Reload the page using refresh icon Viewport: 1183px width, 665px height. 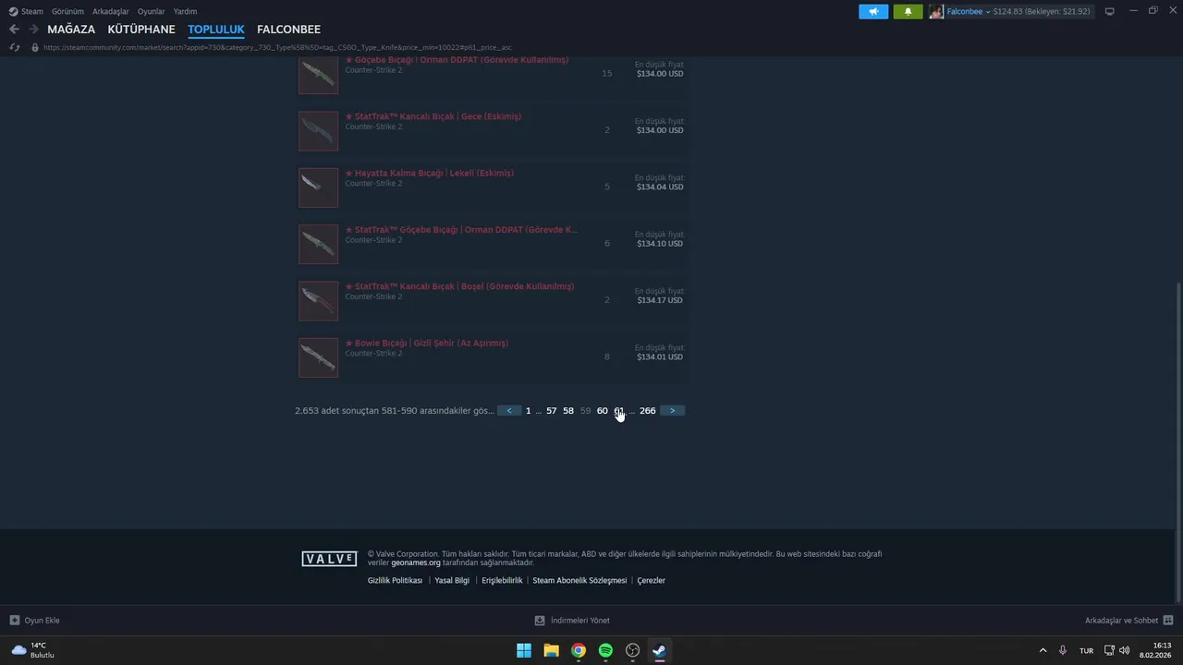15,47
